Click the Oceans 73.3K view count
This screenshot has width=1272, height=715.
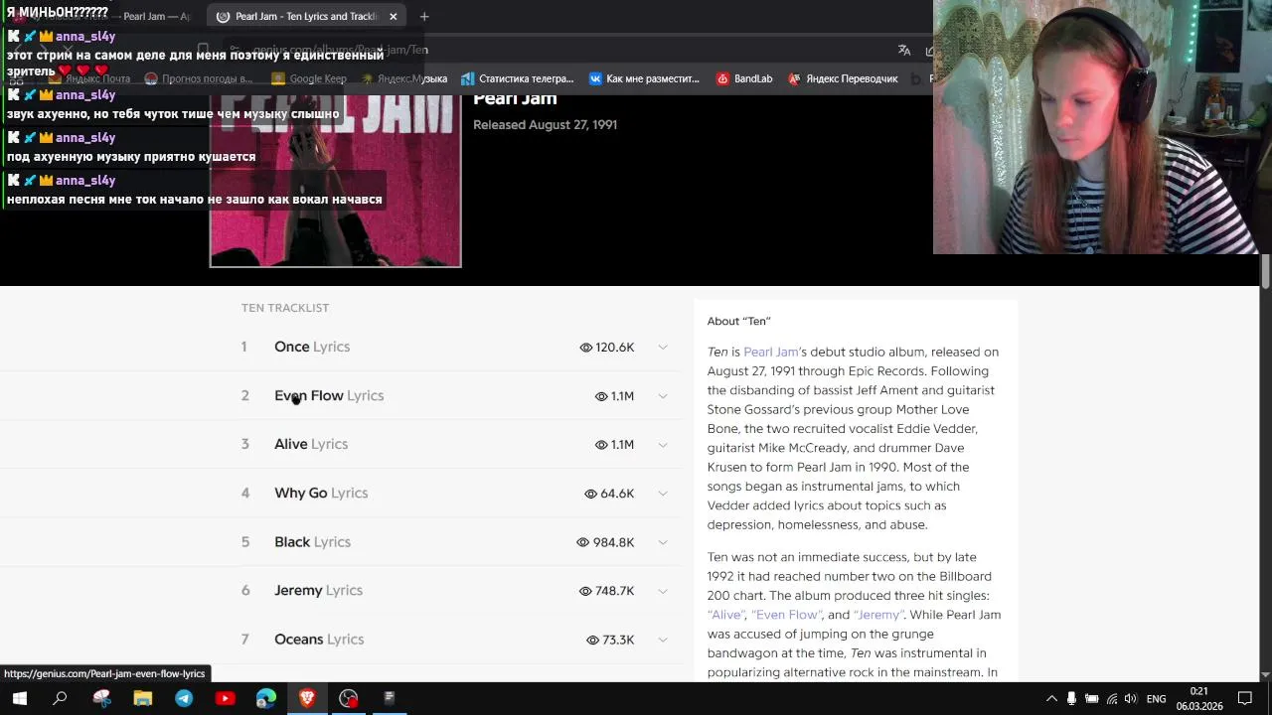pos(610,640)
